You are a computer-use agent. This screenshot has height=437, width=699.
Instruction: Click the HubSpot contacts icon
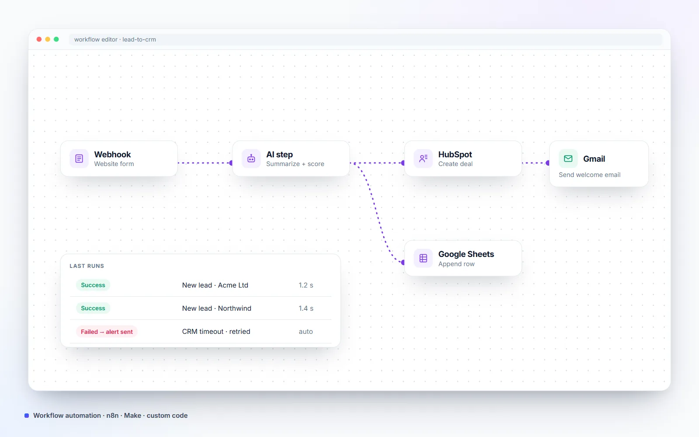[423, 159]
